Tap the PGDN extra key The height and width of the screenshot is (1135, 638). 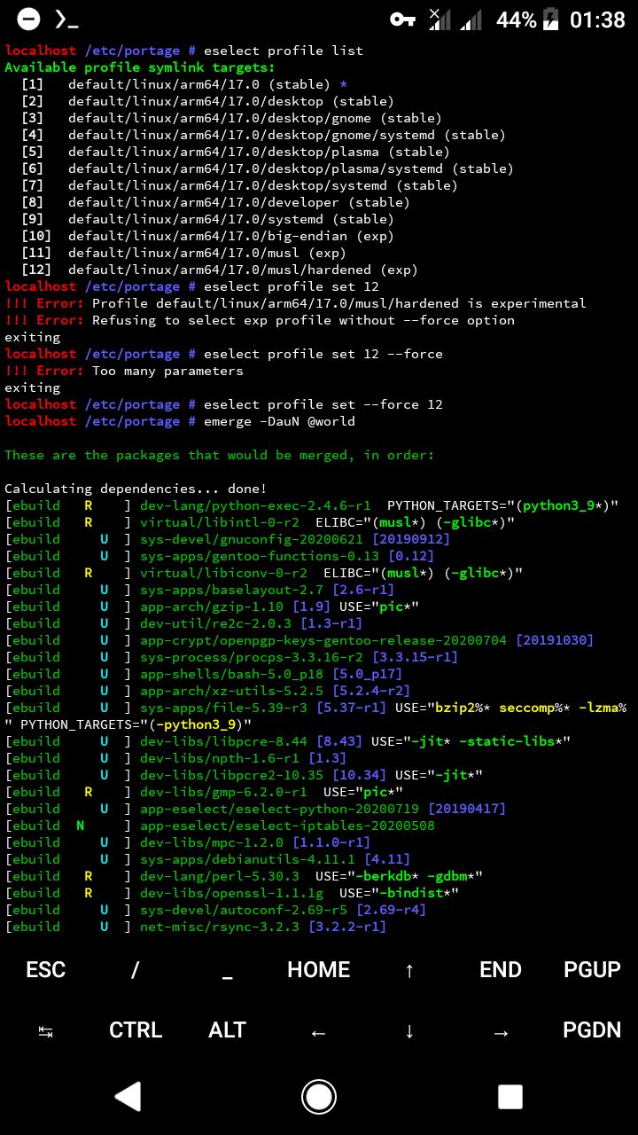(x=592, y=1030)
